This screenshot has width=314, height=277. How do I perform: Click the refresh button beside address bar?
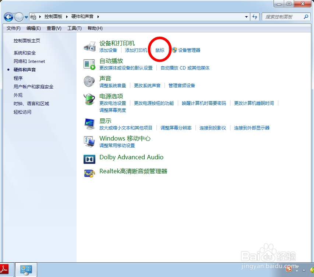(255, 17)
